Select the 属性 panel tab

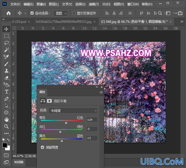pyautogui.click(x=42, y=92)
